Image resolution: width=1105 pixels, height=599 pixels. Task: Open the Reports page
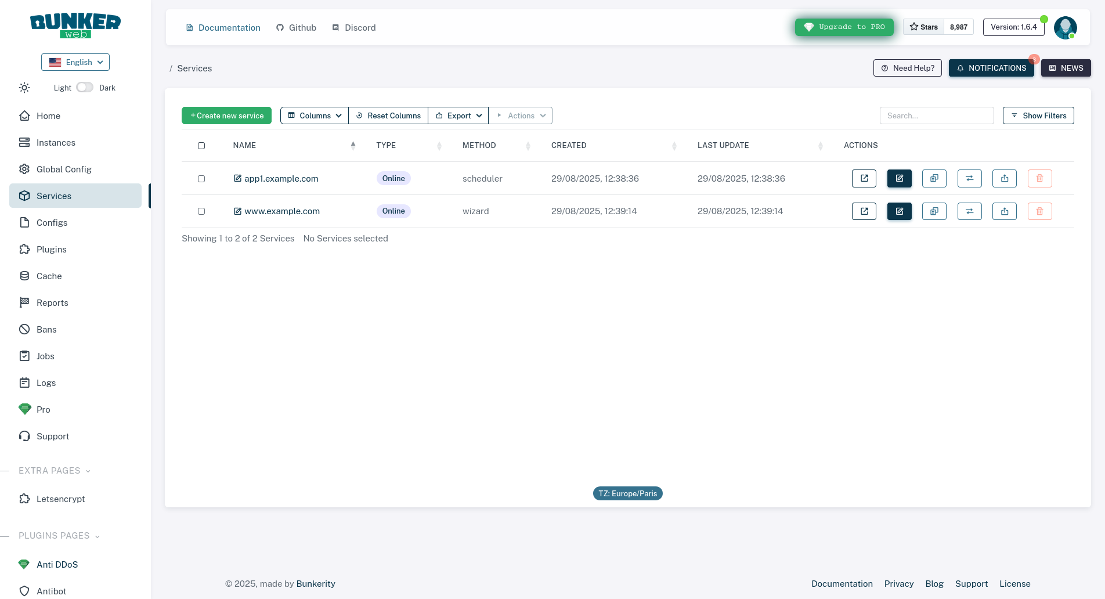(x=52, y=302)
